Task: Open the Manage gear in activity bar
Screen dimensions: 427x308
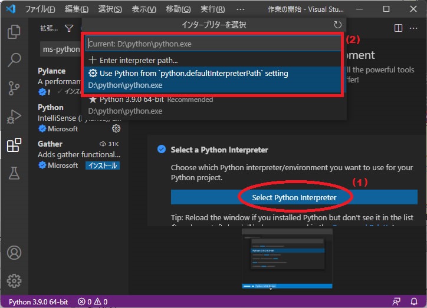Action: tap(14, 280)
